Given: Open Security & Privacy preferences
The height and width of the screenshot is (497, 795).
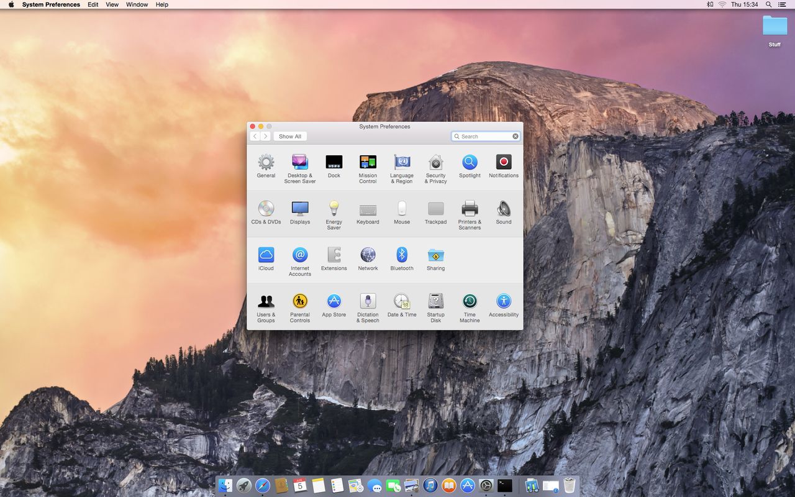Looking at the screenshot, I should (436, 168).
